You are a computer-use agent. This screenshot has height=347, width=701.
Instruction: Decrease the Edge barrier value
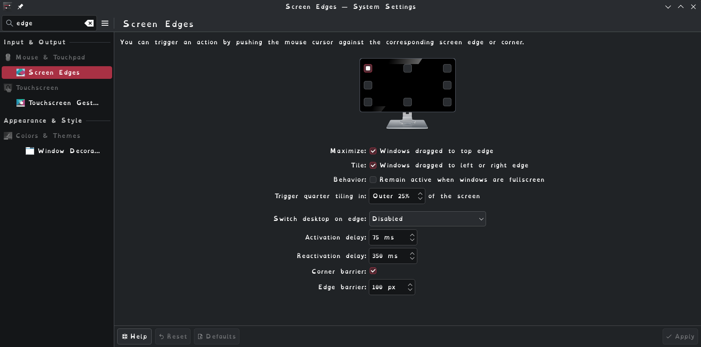[x=410, y=290]
